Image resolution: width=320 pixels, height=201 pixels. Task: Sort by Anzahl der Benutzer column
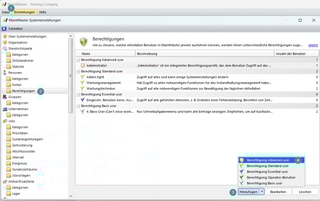296,53
